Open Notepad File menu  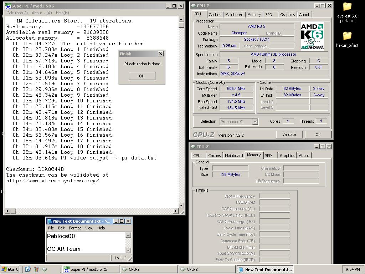[51, 228]
